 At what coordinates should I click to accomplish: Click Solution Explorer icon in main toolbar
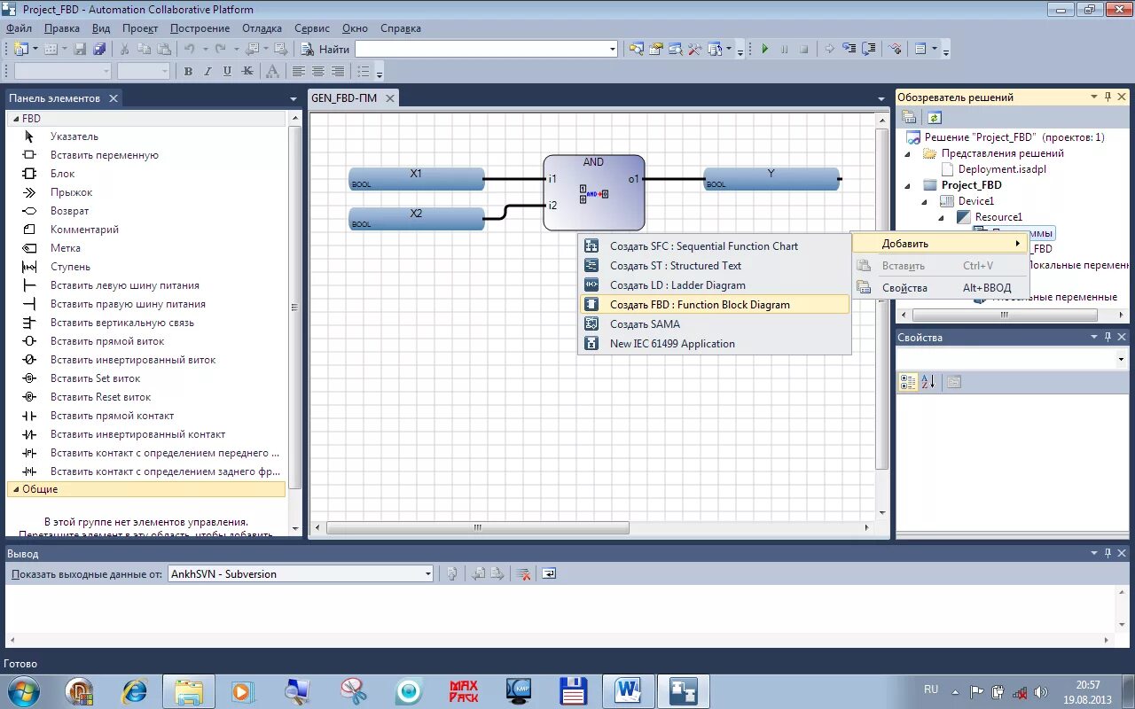(x=636, y=50)
